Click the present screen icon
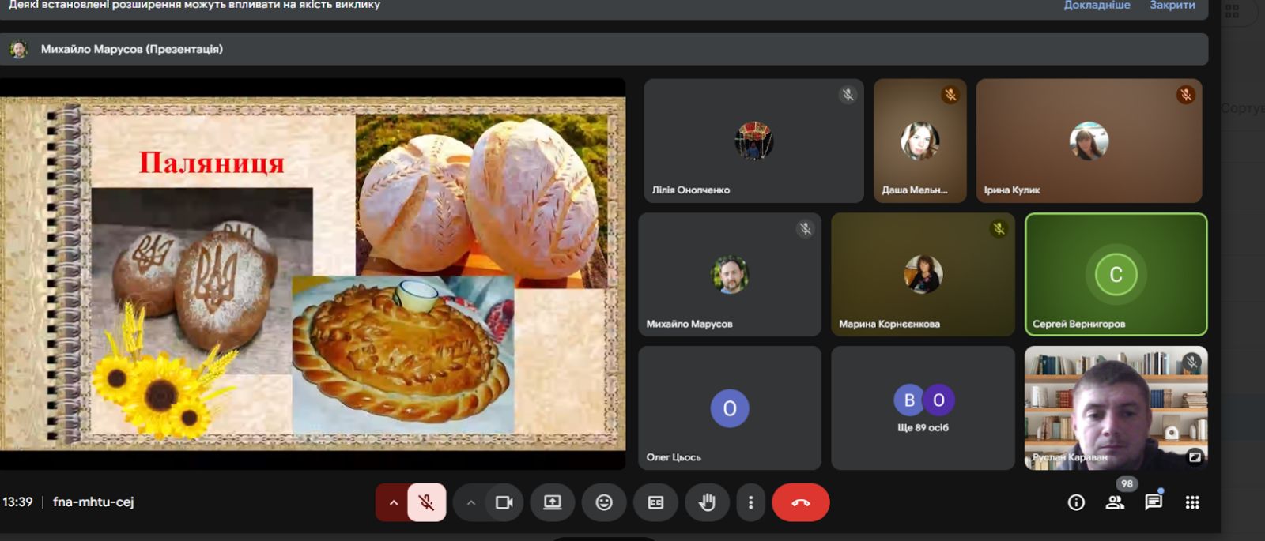 [x=552, y=502]
